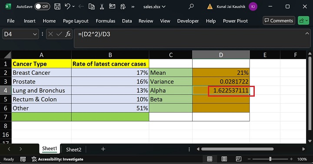Image resolution: width=313 pixels, height=164 pixels.
Task: Click the Comments button
Action: pyautogui.click(x=279, y=20)
